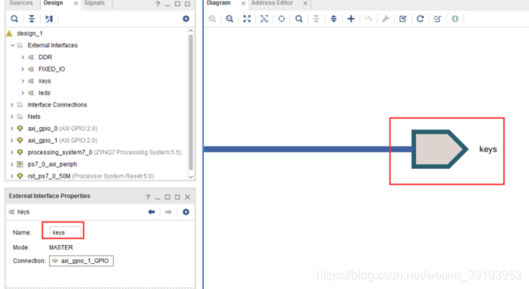Regenerate the diagram layout

[x=420, y=19]
